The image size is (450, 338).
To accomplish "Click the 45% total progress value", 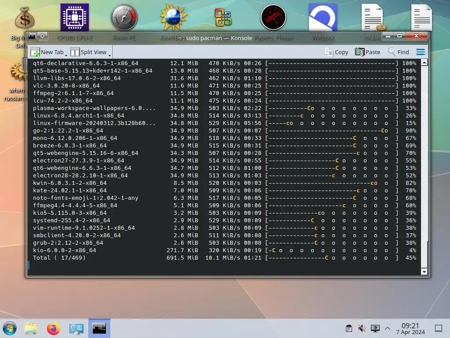I will [x=411, y=258].
